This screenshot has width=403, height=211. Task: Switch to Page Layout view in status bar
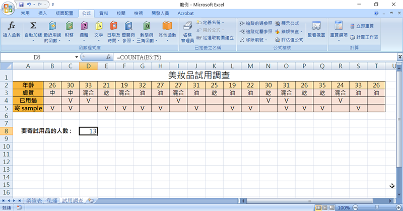point(325,207)
